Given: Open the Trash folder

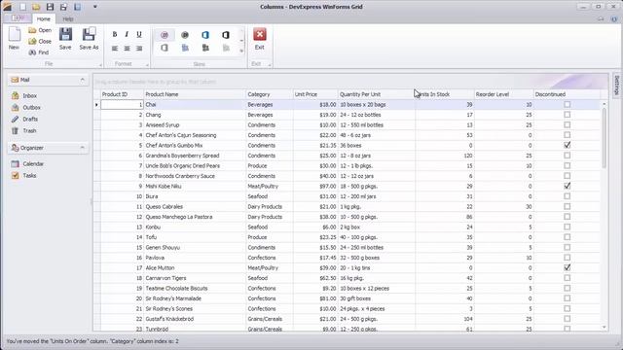Looking at the screenshot, I should pyautogui.click(x=29, y=130).
